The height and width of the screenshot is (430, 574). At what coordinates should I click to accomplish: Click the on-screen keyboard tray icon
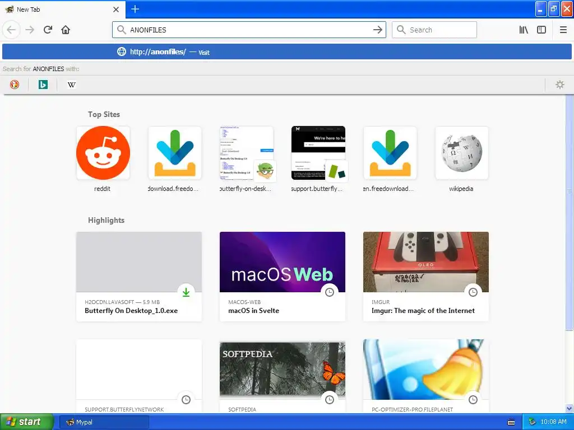pyautogui.click(x=511, y=422)
